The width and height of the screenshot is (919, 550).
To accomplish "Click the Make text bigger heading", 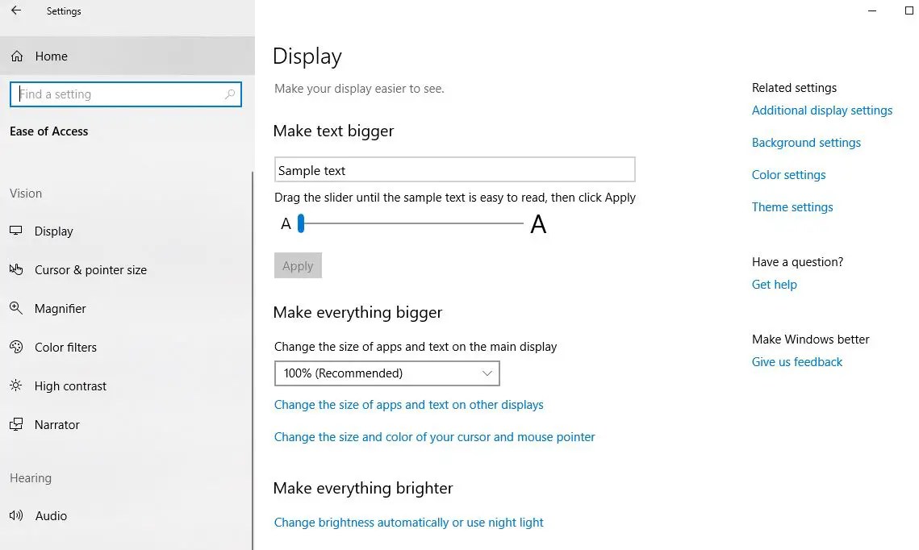I will click(333, 131).
